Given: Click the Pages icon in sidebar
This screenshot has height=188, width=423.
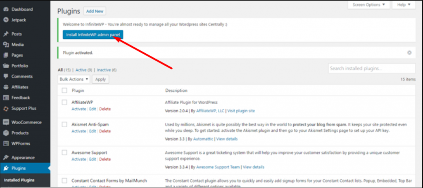Looking at the screenshot, I should 6,55.
